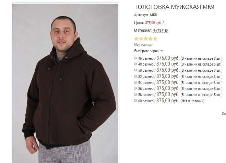Select out-of-stock 60 размер option
The height and width of the screenshot is (163, 226).
click(x=135, y=101)
